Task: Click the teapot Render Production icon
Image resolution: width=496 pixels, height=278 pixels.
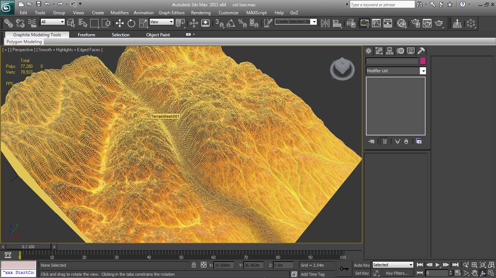Action: click(439, 23)
